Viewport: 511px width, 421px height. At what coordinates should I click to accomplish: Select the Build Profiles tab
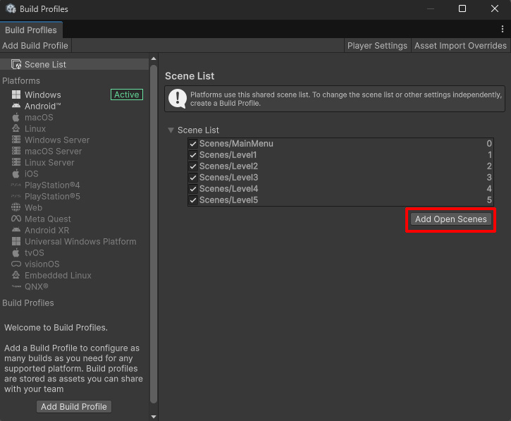click(31, 30)
